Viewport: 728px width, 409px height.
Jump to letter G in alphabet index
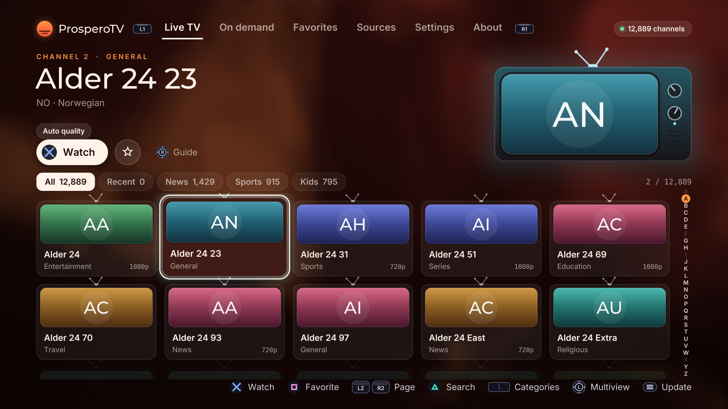click(686, 241)
